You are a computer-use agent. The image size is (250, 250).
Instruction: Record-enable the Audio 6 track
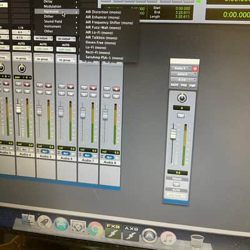pyautogui.click(x=71, y=86)
